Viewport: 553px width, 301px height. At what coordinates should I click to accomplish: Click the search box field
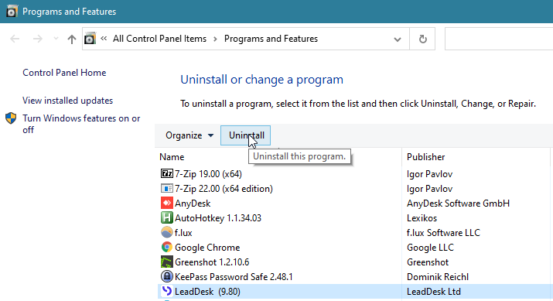point(499,39)
